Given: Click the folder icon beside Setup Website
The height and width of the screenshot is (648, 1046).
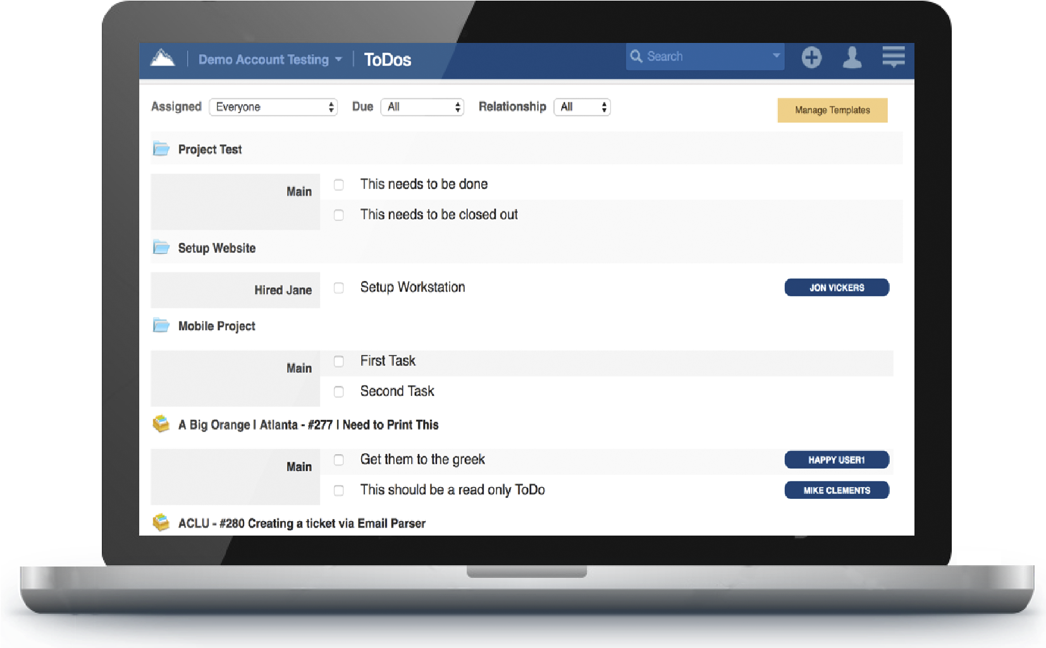Looking at the screenshot, I should 161,247.
